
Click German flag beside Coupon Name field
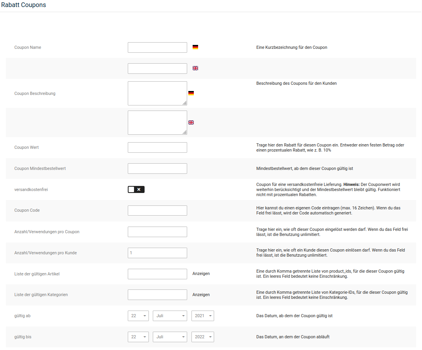(195, 47)
